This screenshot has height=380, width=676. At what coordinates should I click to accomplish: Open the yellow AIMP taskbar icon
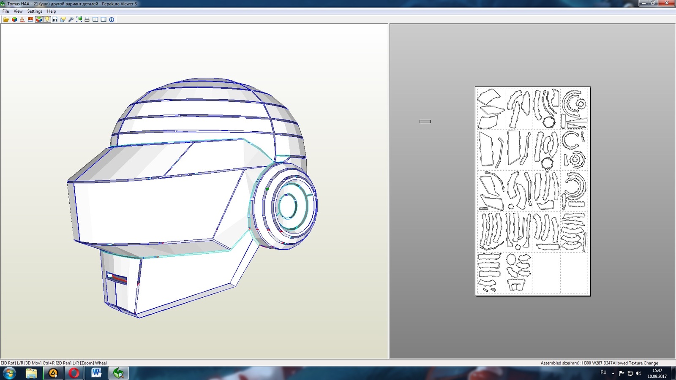(x=53, y=373)
